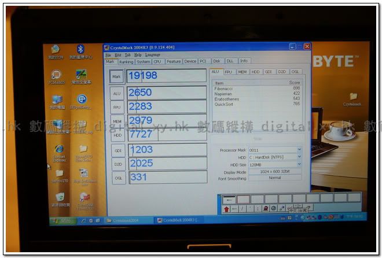Run the ALU benchmark button
Image resolution: width=382 pixels, height=258 pixels.
pyautogui.click(x=117, y=94)
